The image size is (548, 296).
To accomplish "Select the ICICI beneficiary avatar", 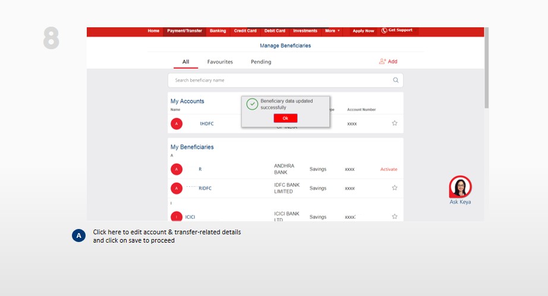I will tap(177, 217).
